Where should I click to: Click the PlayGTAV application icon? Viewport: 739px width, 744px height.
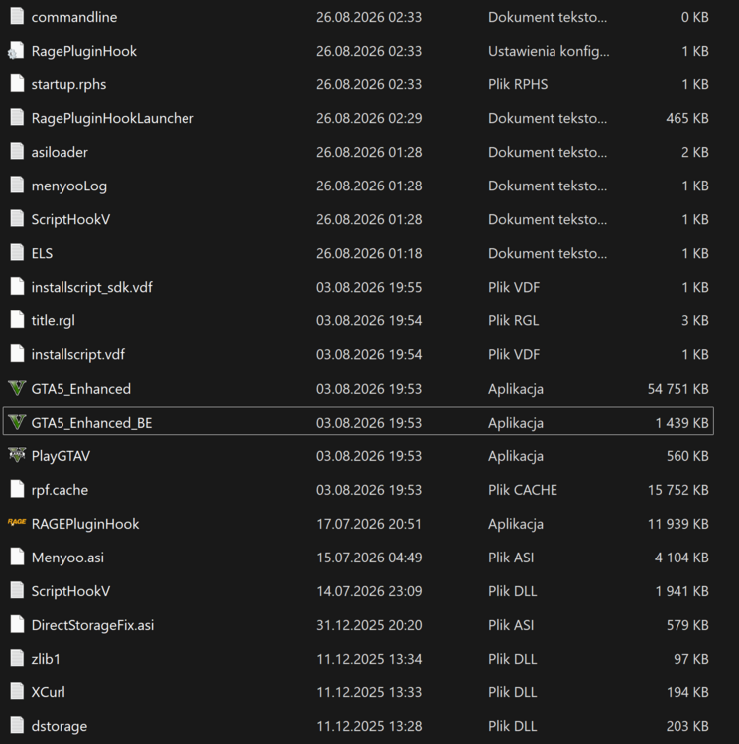click(x=17, y=455)
